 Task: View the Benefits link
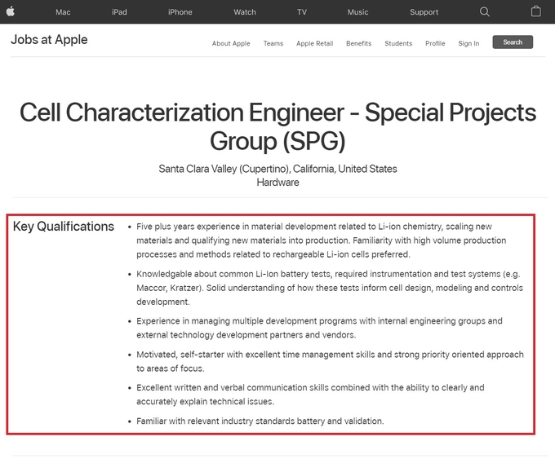359,43
